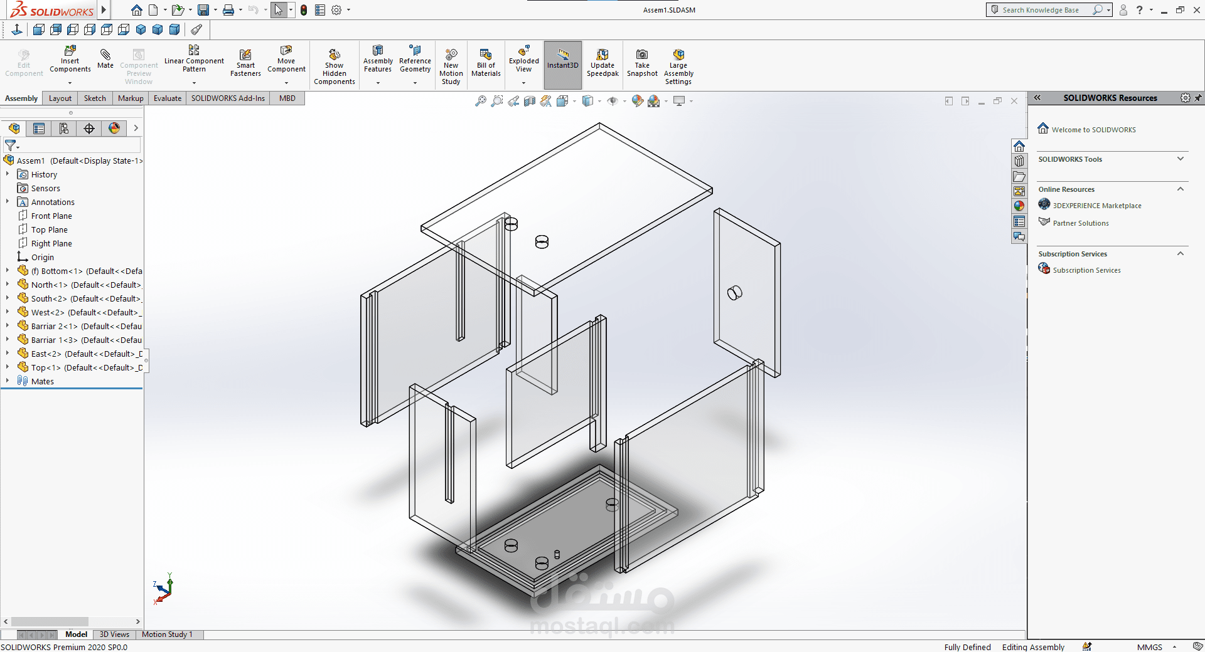Switch to Motion Study 1 tab
Screen dimensions: 1205x652
pos(168,634)
